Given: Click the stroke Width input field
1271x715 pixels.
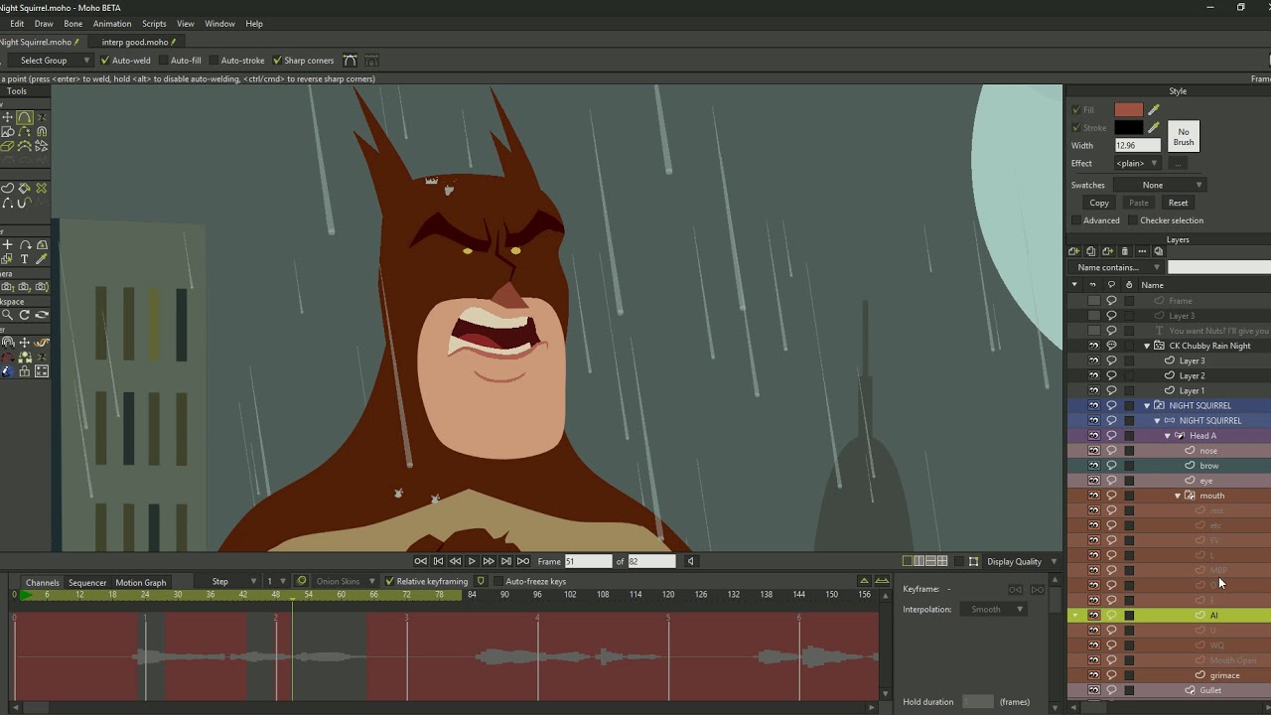Looking at the screenshot, I should [x=1137, y=145].
